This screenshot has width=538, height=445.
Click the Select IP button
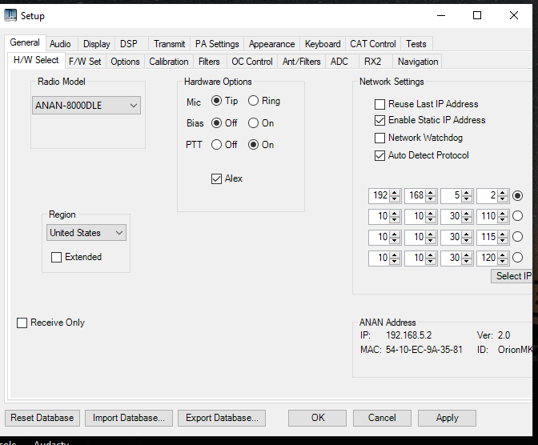tap(512, 276)
